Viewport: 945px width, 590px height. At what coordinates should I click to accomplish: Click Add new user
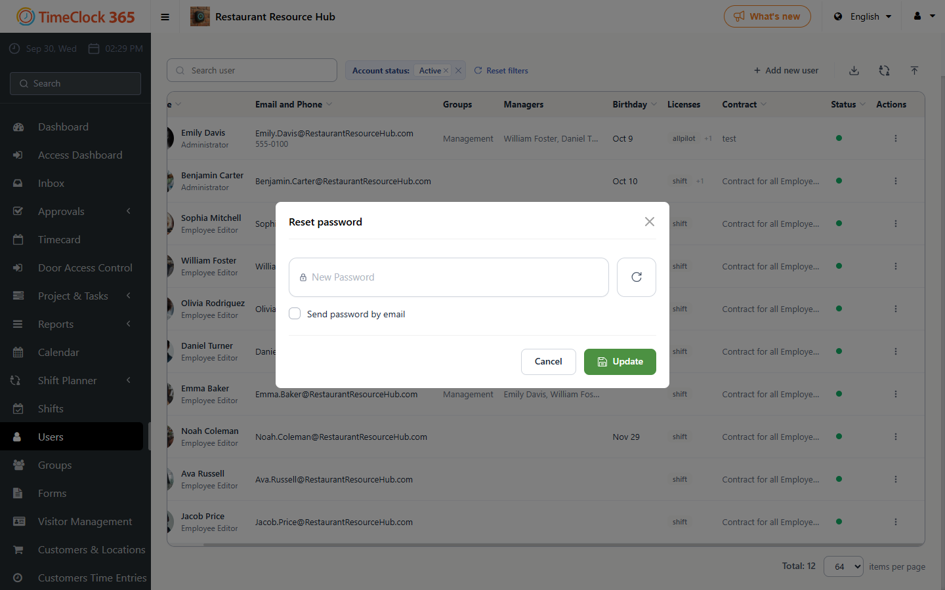pyautogui.click(x=786, y=71)
